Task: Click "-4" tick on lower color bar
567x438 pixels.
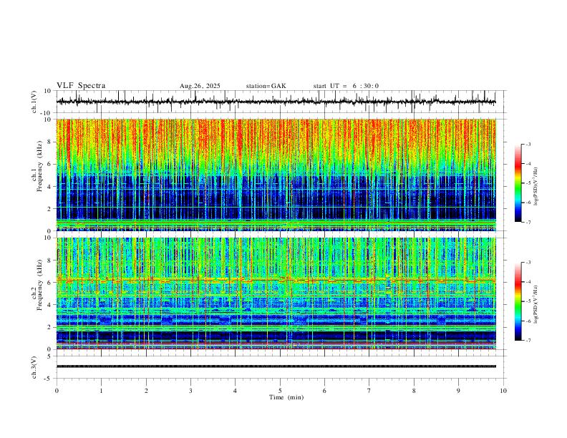Action: click(x=528, y=282)
